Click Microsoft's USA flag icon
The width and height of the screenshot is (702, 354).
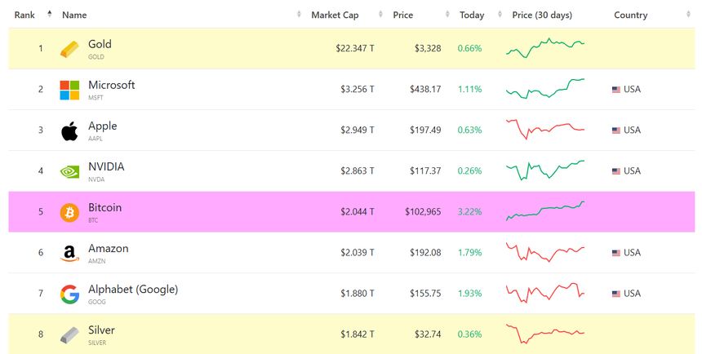(x=616, y=90)
